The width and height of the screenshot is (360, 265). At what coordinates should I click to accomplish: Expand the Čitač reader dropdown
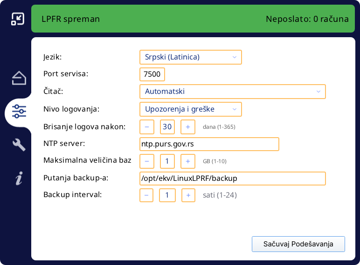(232, 92)
